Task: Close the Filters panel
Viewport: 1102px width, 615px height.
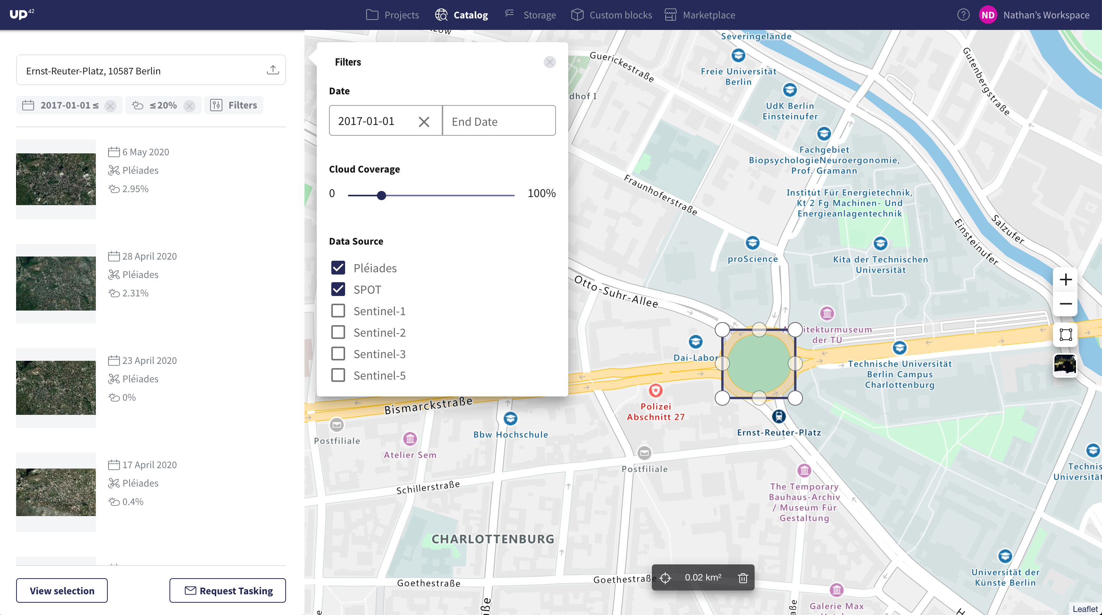Action: pyautogui.click(x=549, y=62)
